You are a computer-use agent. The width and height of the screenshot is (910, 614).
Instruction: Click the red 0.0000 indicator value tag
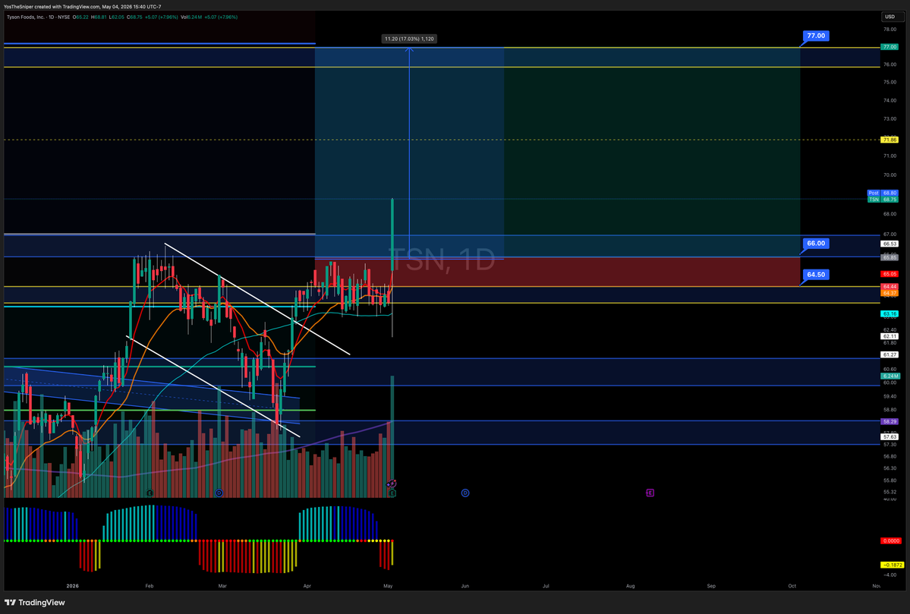click(x=890, y=541)
